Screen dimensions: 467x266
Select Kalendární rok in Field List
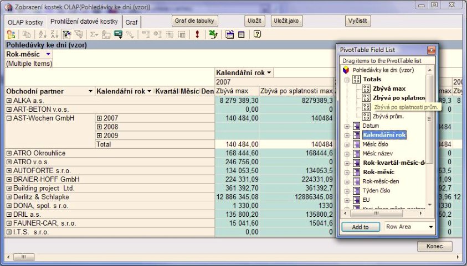[384, 135]
